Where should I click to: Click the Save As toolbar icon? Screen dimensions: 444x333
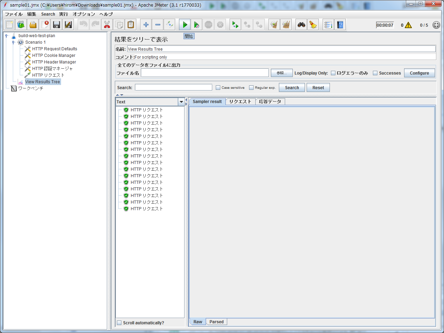point(68,25)
